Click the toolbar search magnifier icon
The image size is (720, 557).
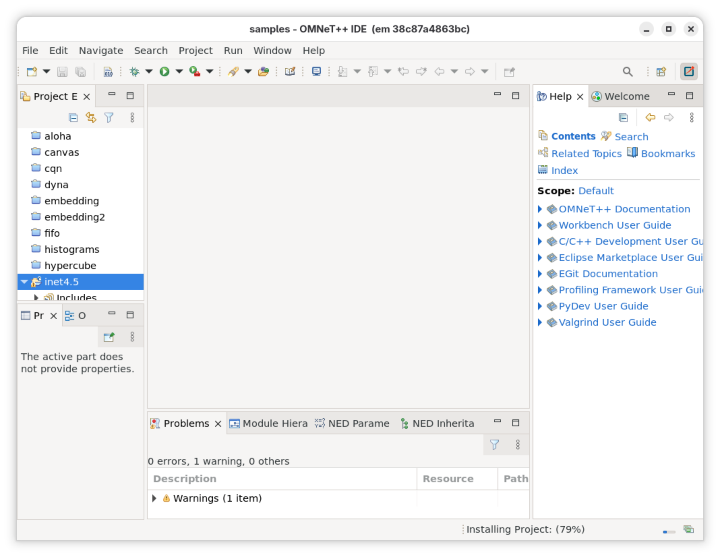tap(627, 71)
